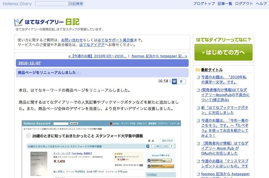Open sidebar link 新「はてなブックマークボタン」に対応しました

(x=225, y=110)
